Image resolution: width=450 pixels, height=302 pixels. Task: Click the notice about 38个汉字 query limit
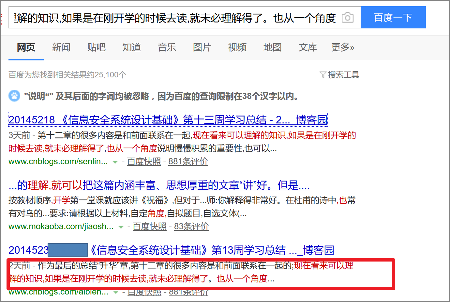coord(161,96)
